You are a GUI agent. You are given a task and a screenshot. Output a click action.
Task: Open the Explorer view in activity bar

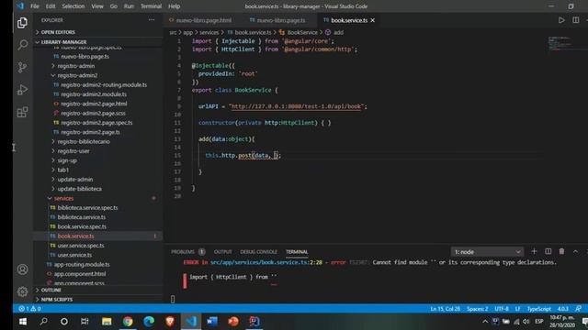coord(22,23)
